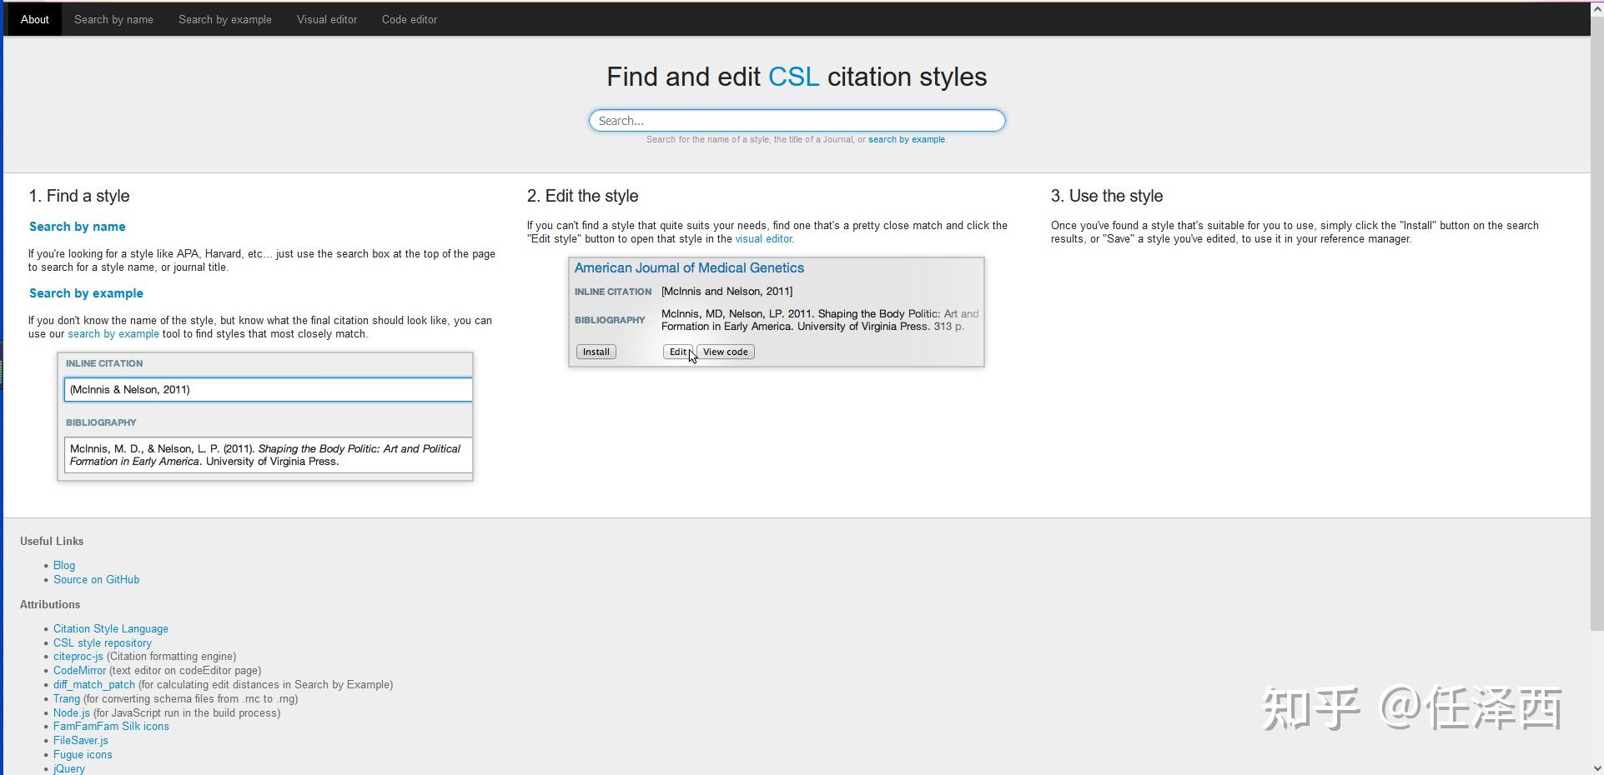Open CSL style repository link
The image size is (1604, 775).
pos(103,643)
